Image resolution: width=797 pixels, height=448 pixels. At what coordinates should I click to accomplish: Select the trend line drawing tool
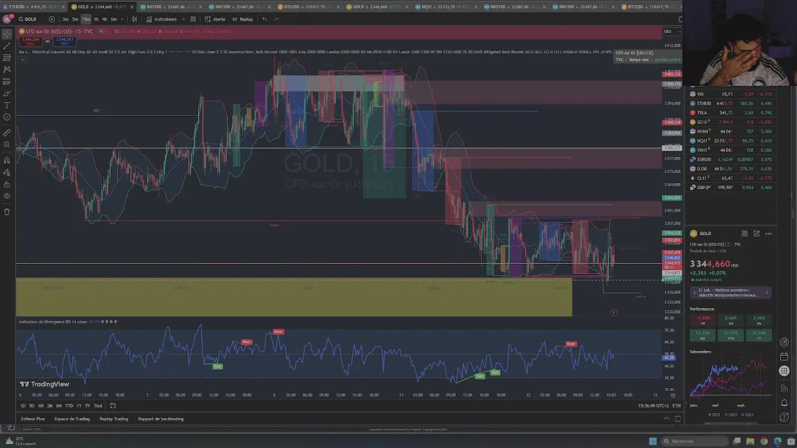click(7, 46)
